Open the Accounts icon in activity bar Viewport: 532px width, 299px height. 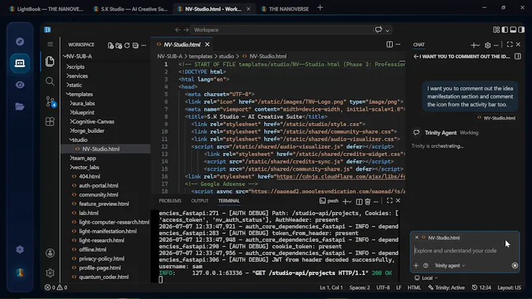coord(50,253)
